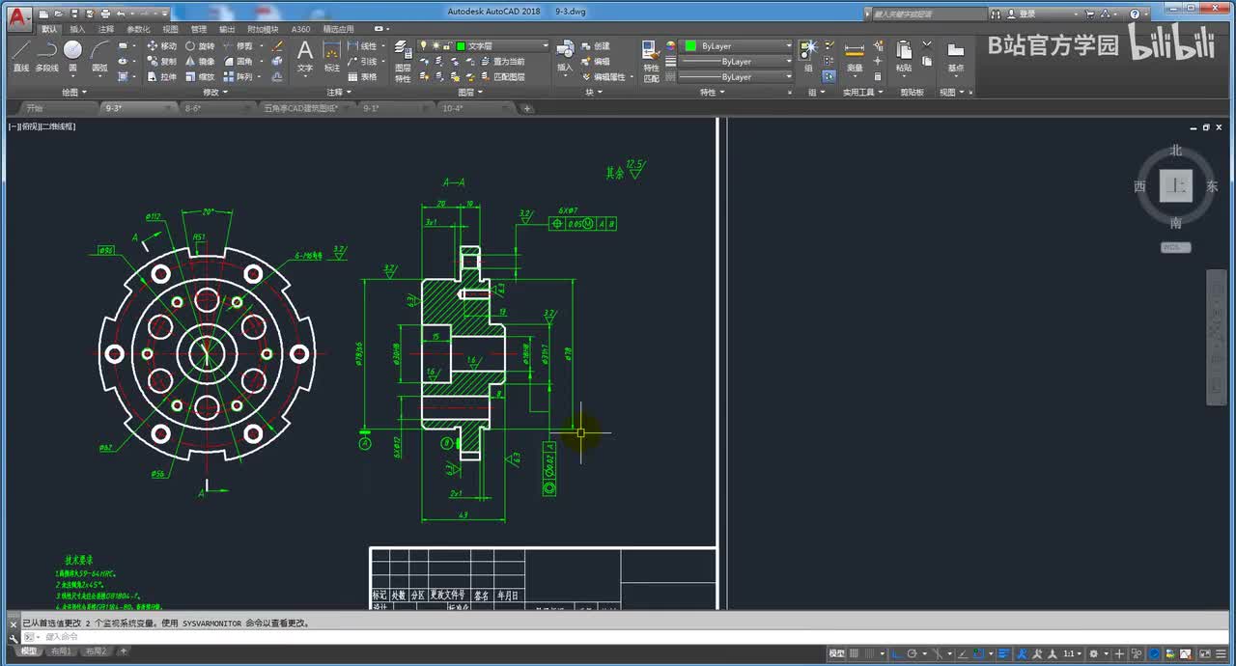Toggle lineweight display in status bar
Viewport: 1236px width, 666px height.
1004,653
